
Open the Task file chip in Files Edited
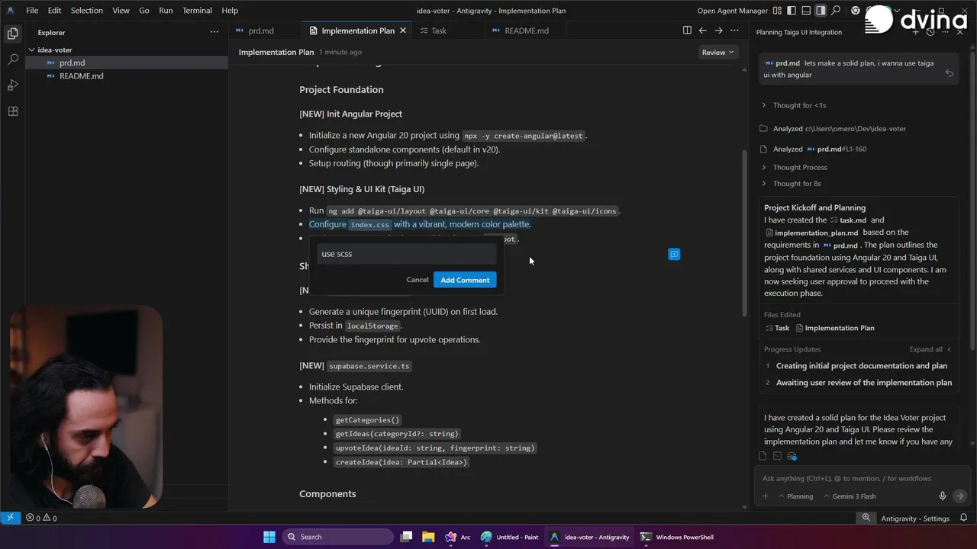(778, 328)
